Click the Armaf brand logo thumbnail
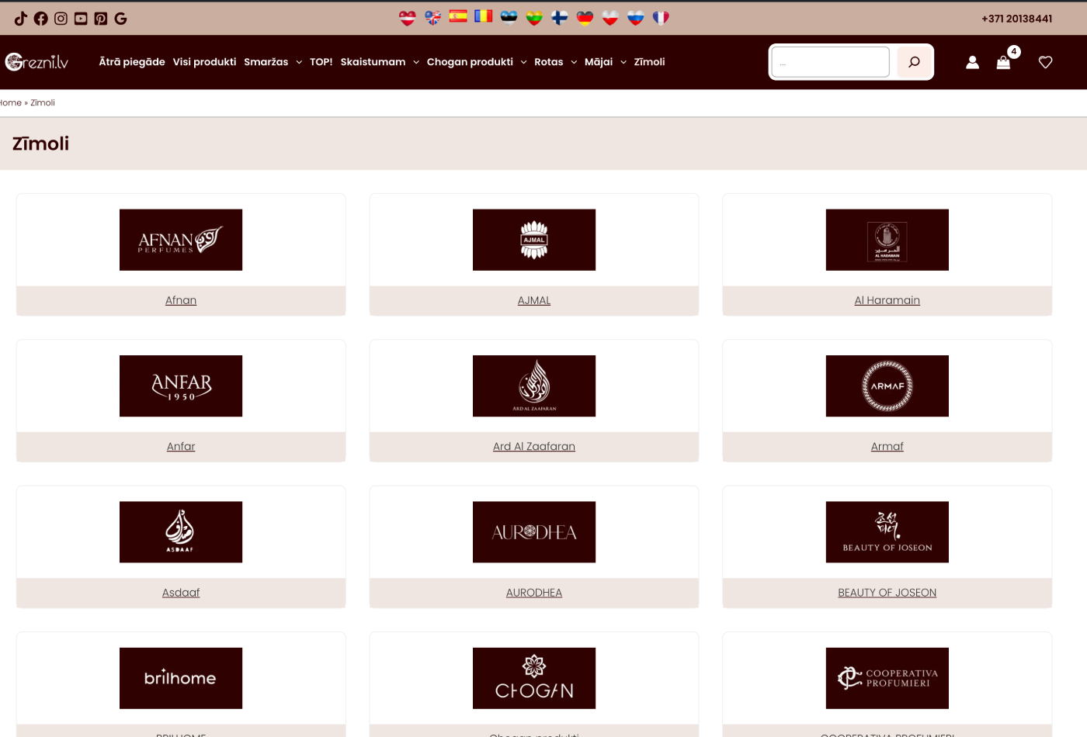 [x=887, y=386]
